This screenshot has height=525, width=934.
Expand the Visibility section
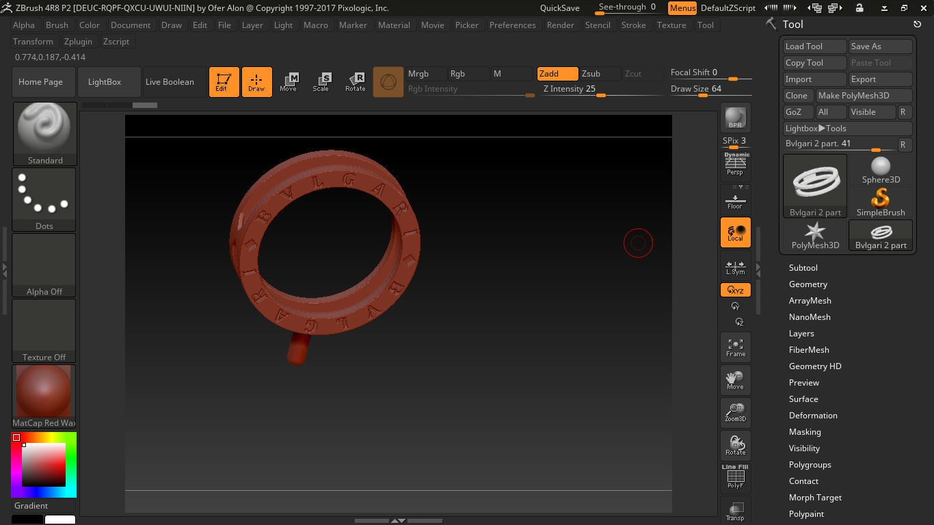point(804,448)
